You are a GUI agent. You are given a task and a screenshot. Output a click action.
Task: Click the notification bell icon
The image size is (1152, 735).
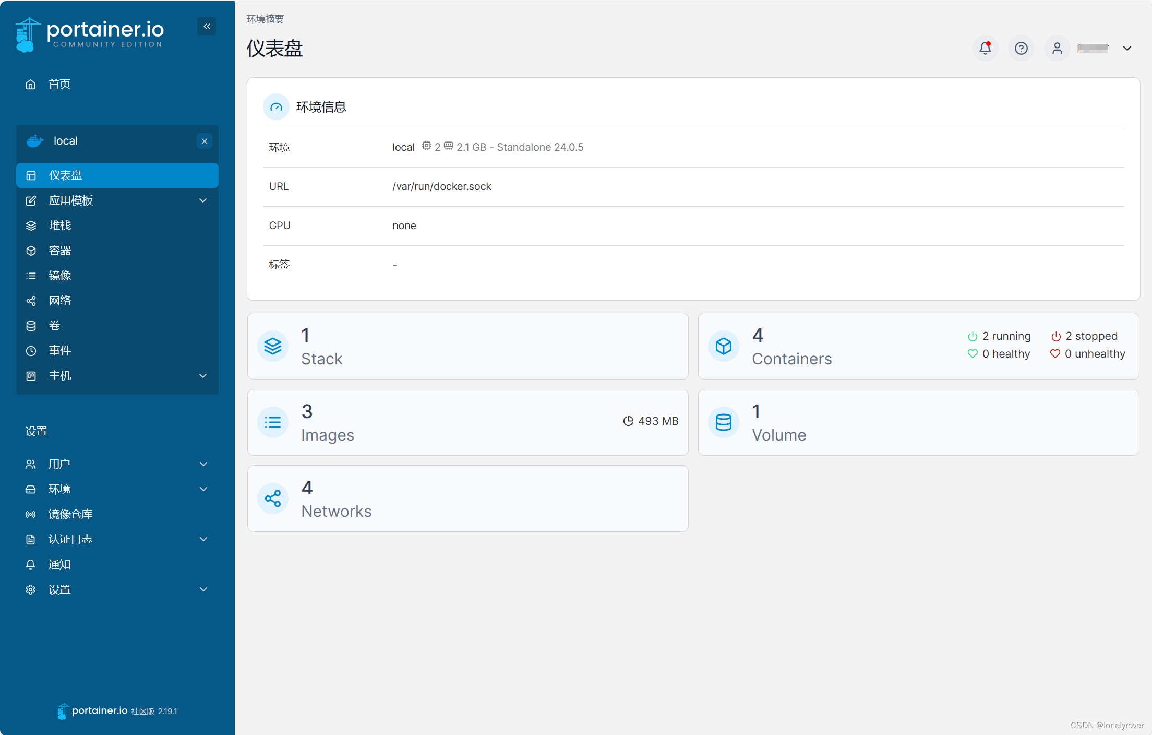pyautogui.click(x=986, y=48)
